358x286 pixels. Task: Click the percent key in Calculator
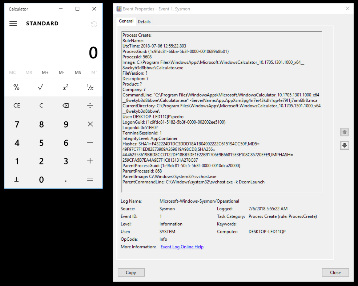pos(16,87)
